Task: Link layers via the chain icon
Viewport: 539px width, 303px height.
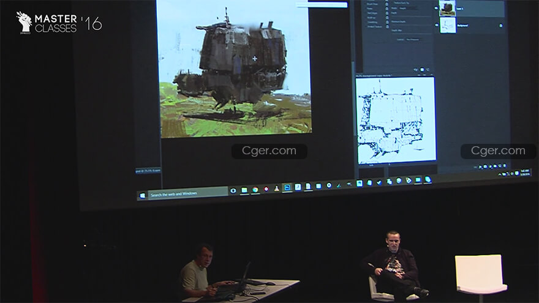Action: click(x=475, y=167)
